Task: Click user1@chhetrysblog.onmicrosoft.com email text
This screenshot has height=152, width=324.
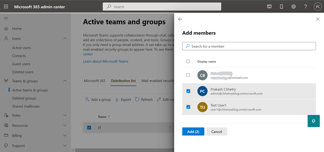Action: 236,110
